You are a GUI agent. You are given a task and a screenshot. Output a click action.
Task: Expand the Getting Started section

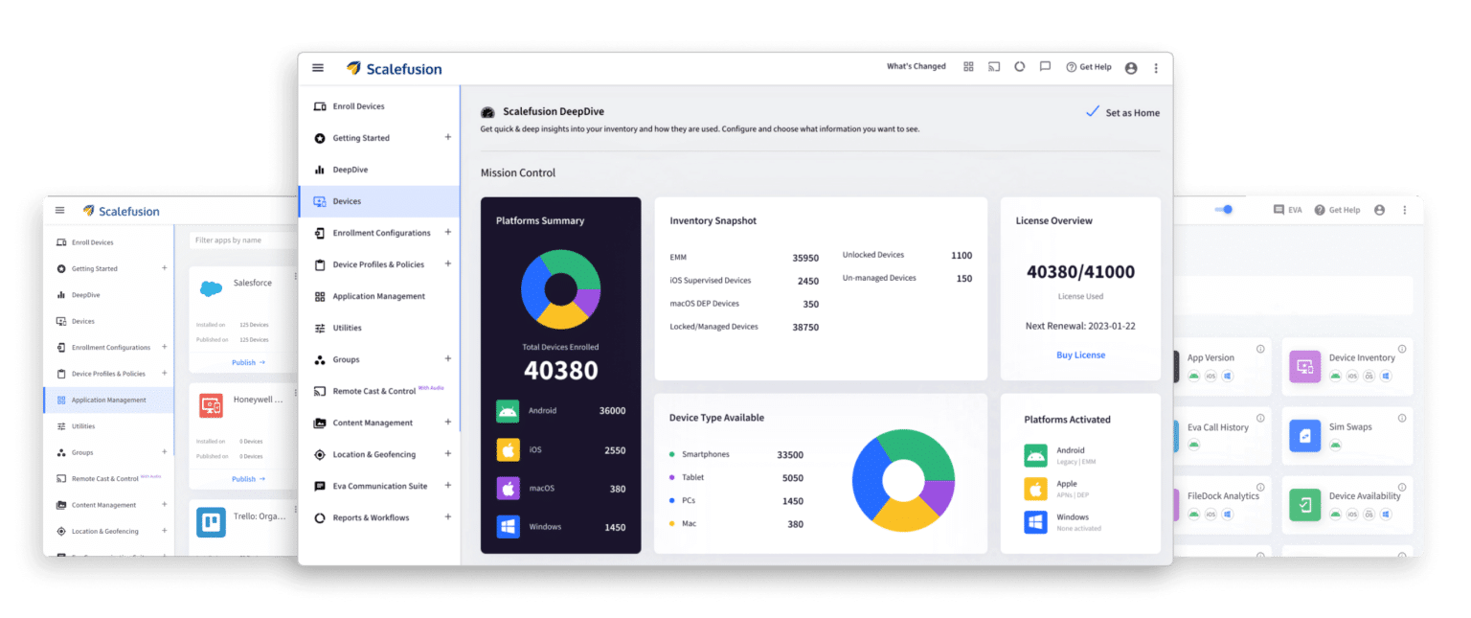[x=448, y=138]
